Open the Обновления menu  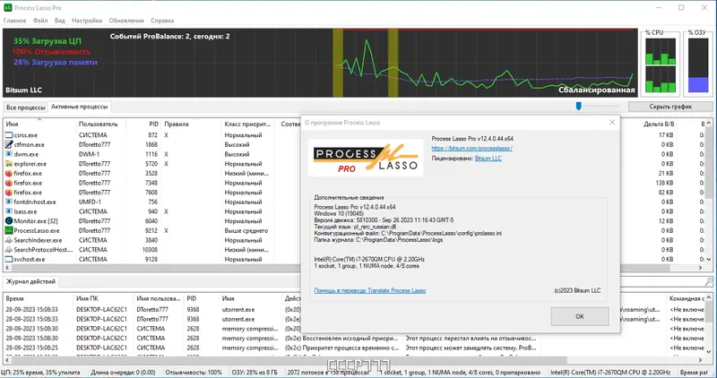[126, 21]
